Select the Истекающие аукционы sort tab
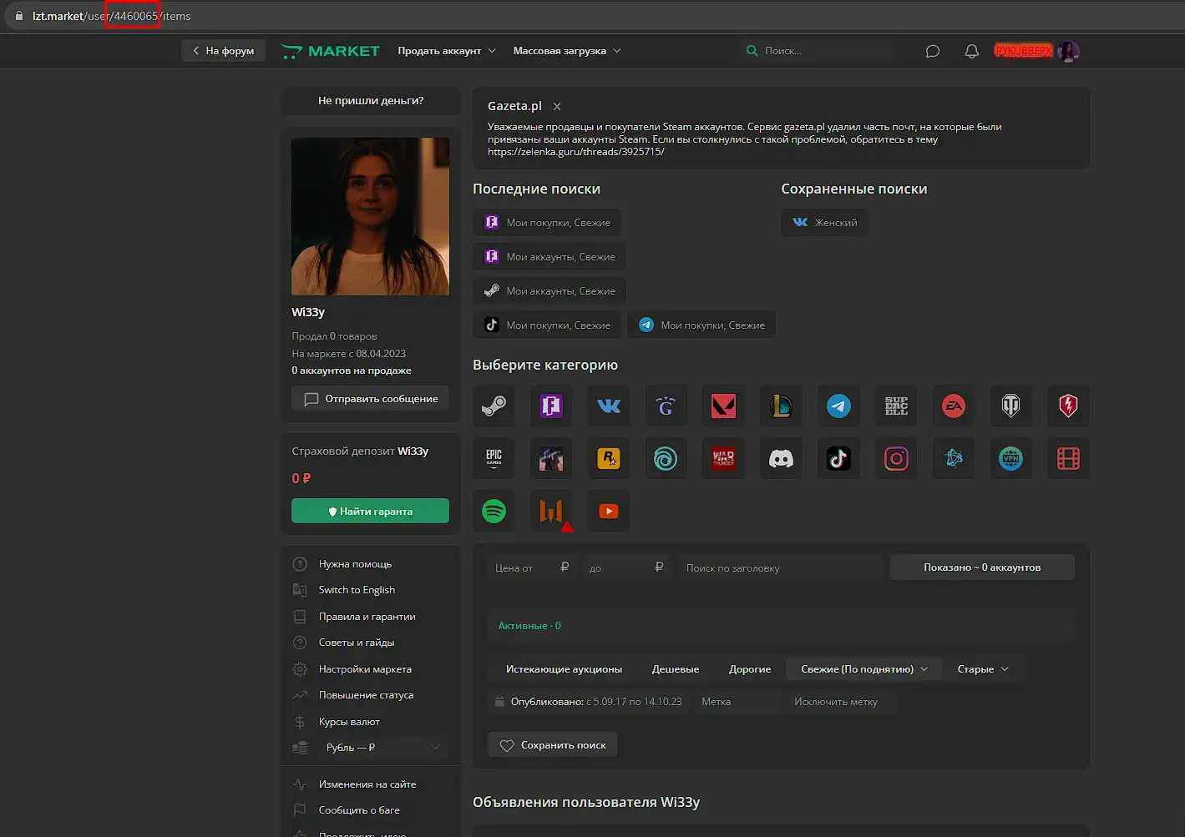1185x837 pixels. point(564,669)
